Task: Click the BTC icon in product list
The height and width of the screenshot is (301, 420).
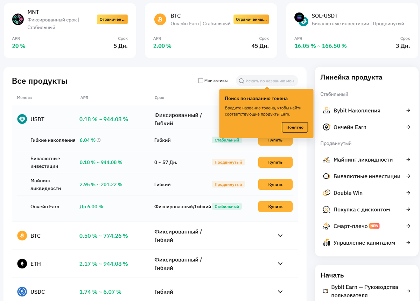Action: [x=22, y=236]
